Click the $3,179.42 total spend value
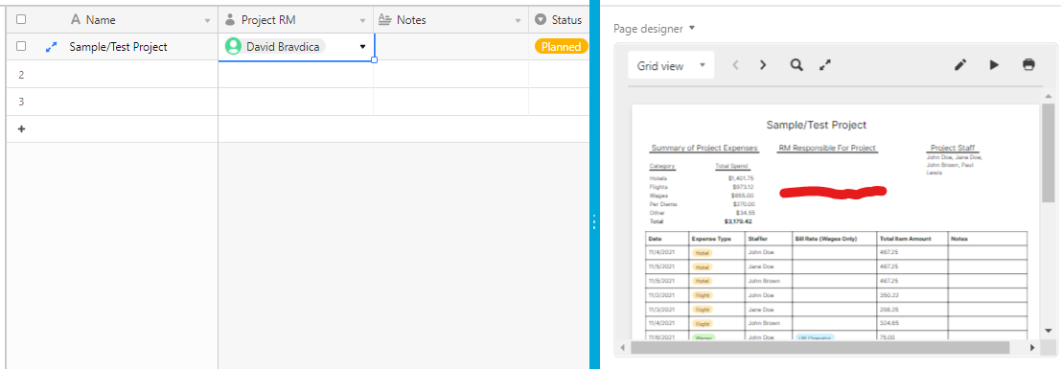Viewport: 1061px width, 369px height. [x=738, y=220]
